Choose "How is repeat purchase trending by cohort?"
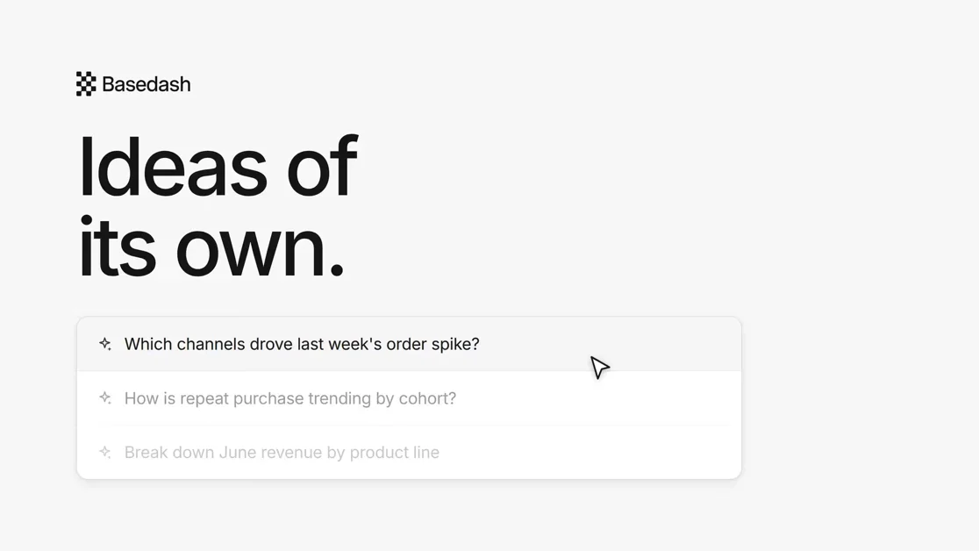Screen dimensions: 979x551 tap(409, 398)
